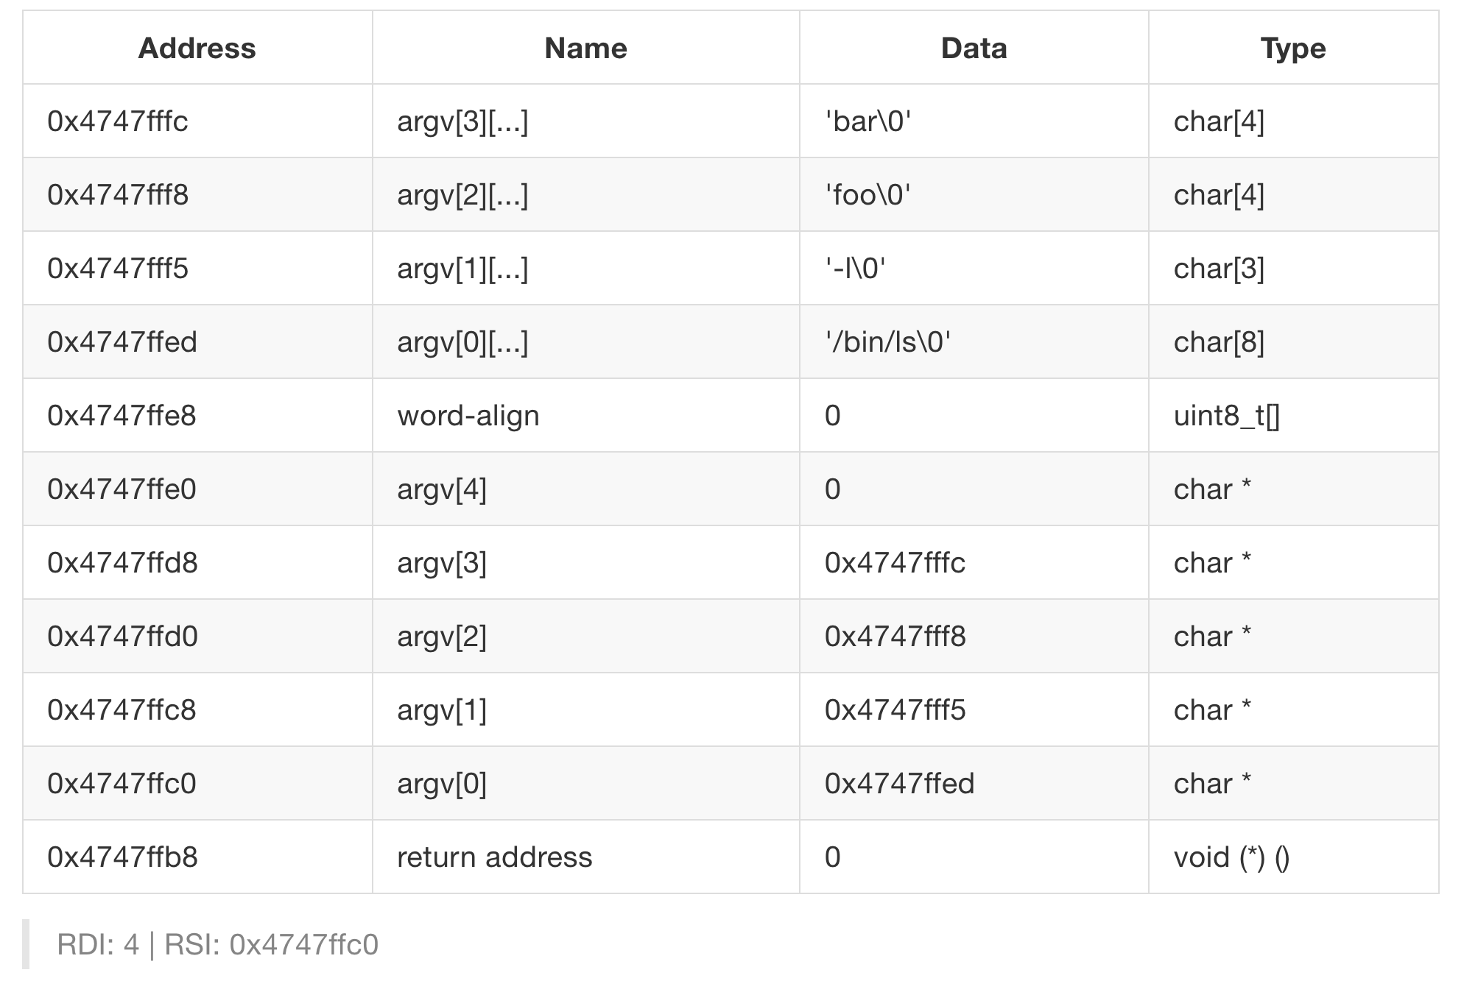1464x992 pixels.
Task: Click the Type column header
Action: 1292,49
